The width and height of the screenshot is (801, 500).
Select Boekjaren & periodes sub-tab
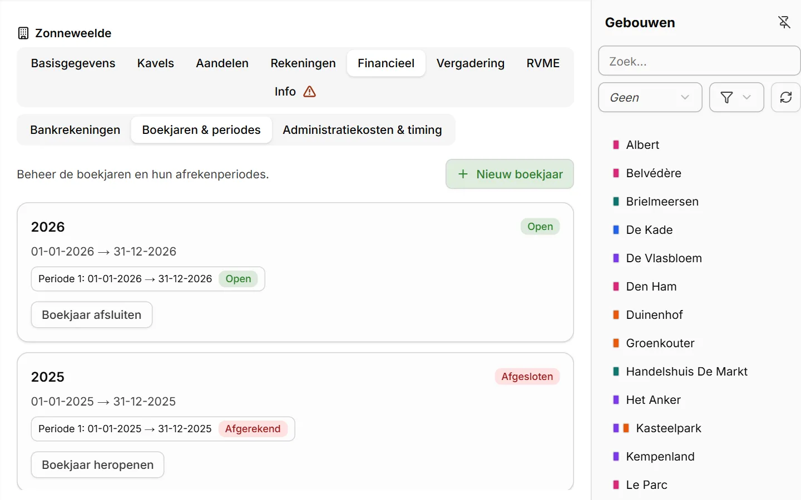201,130
